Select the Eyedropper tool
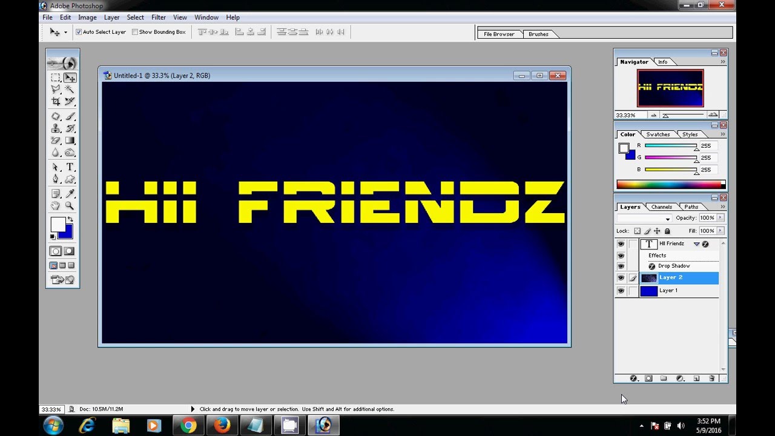Screen dimensions: 775x436 70,194
